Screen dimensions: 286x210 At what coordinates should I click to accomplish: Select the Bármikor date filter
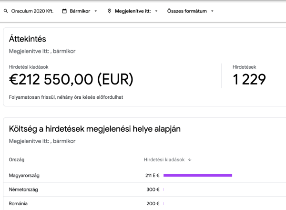click(x=80, y=11)
